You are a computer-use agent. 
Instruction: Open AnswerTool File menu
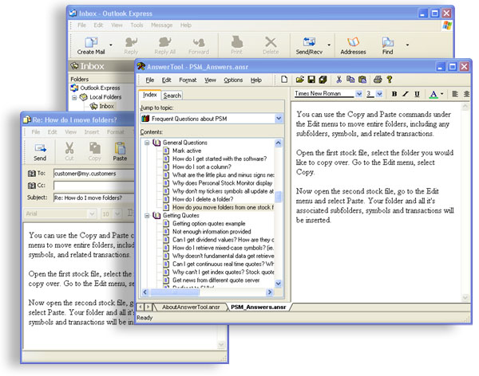click(x=150, y=80)
